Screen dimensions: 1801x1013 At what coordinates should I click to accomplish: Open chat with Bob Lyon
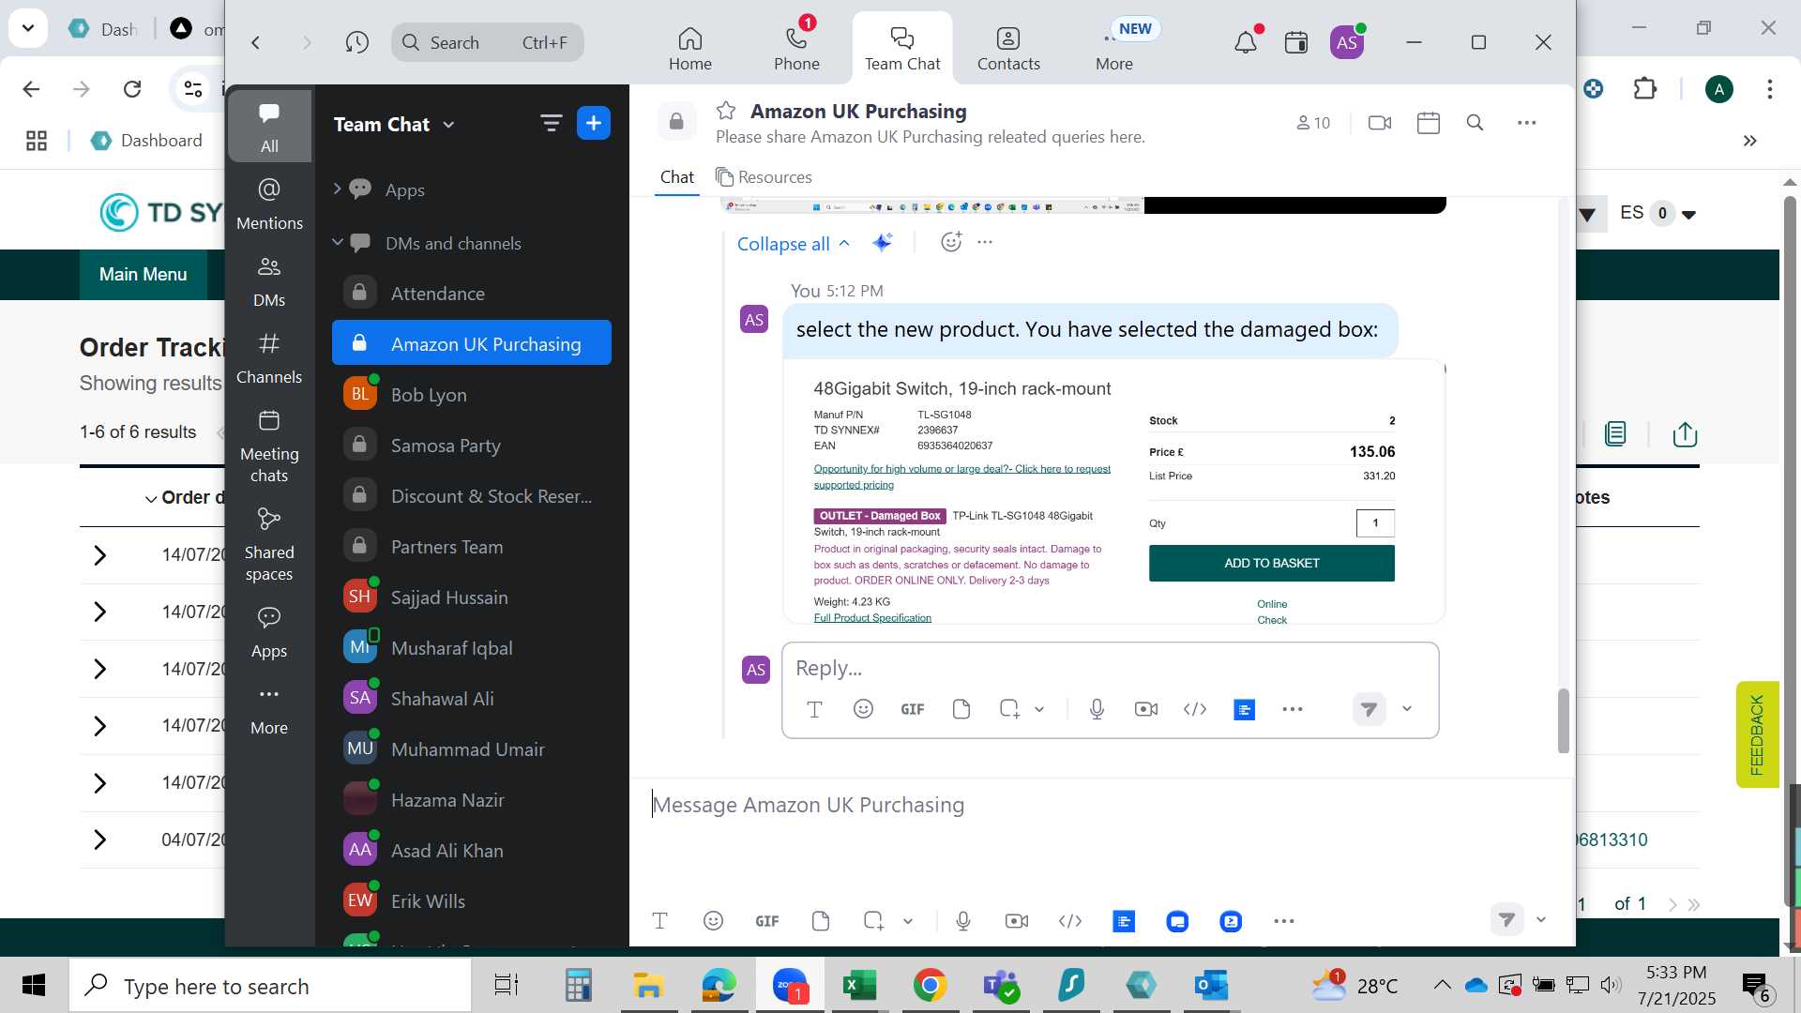coord(471,395)
